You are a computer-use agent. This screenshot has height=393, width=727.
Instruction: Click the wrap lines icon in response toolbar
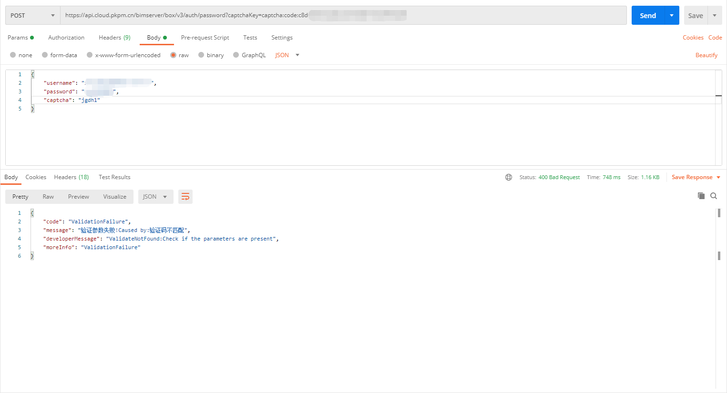[185, 197]
